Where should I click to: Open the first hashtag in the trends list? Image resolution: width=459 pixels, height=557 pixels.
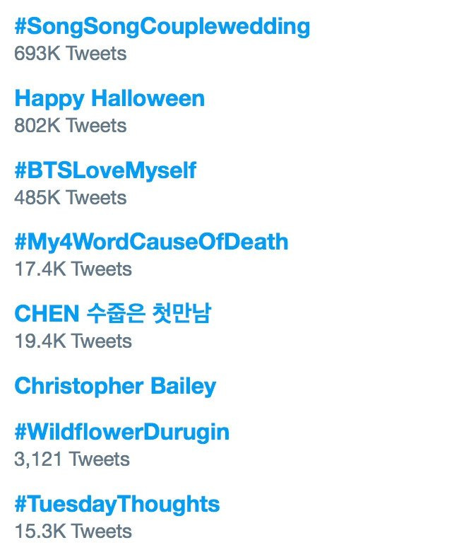pyautogui.click(x=162, y=27)
